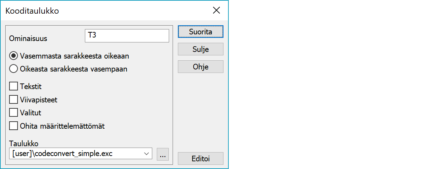The image size is (421, 169).
Task: Expand the Taulukko dropdown arrow
Action: pyautogui.click(x=146, y=154)
